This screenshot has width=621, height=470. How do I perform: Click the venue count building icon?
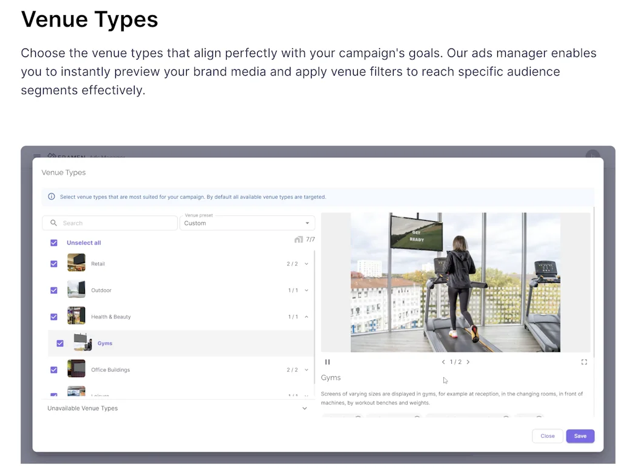pyautogui.click(x=298, y=240)
